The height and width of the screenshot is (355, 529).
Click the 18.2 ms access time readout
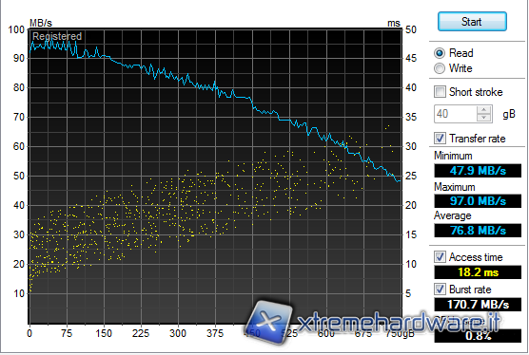[x=478, y=271]
